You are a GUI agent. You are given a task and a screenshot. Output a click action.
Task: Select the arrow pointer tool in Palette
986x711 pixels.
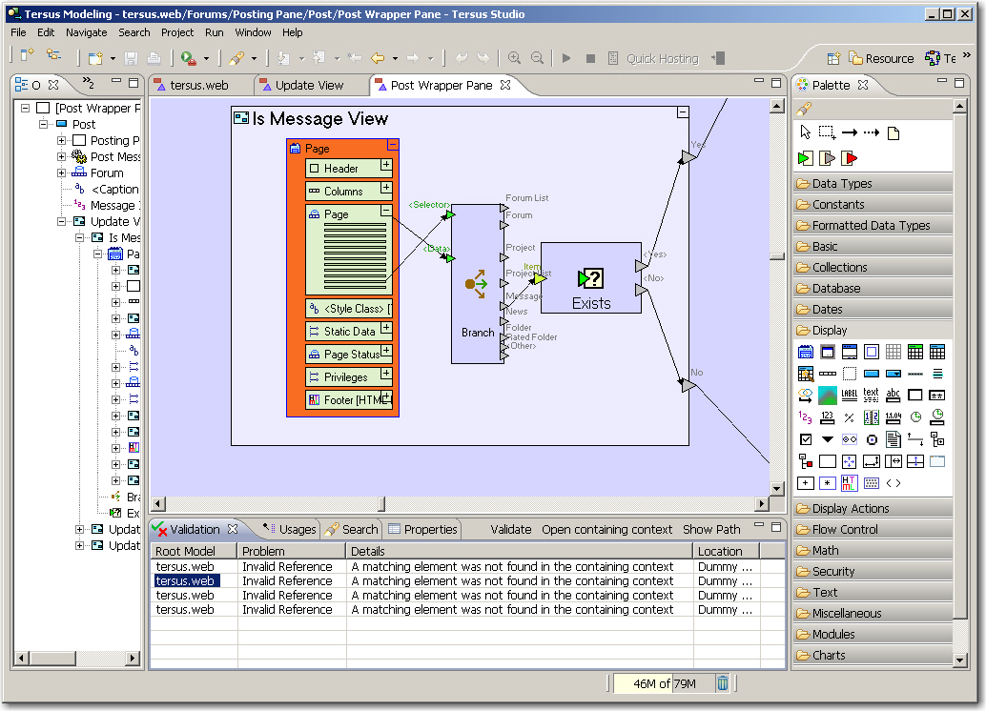pos(806,132)
